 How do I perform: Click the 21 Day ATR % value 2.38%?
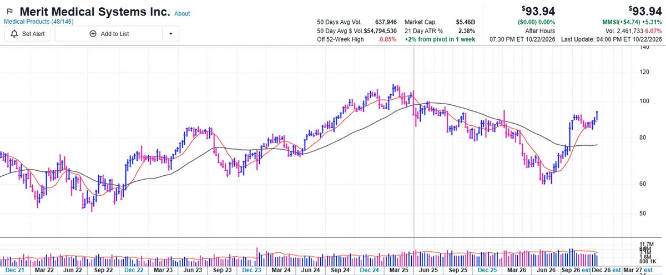click(466, 30)
